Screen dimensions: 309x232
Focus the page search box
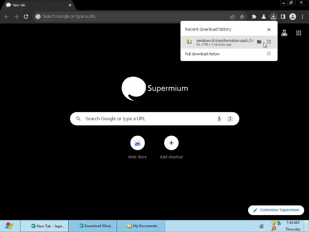[x=154, y=119]
